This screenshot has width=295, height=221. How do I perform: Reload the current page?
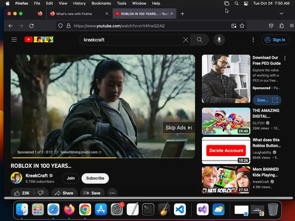tap(31, 26)
